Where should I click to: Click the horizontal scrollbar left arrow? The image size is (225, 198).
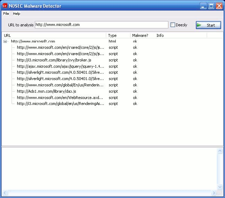[5, 193]
